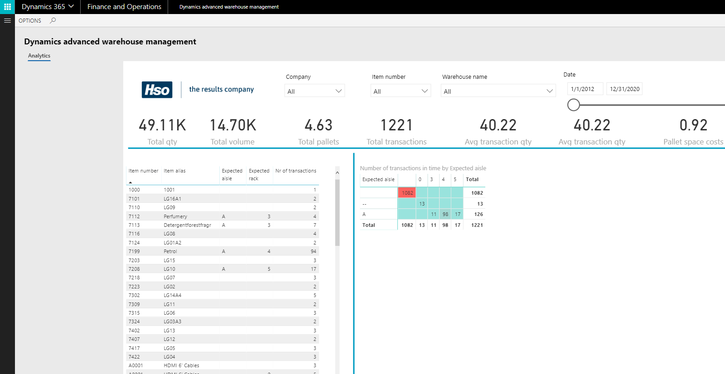Click the end date field 12/31/2020

[x=624, y=89]
